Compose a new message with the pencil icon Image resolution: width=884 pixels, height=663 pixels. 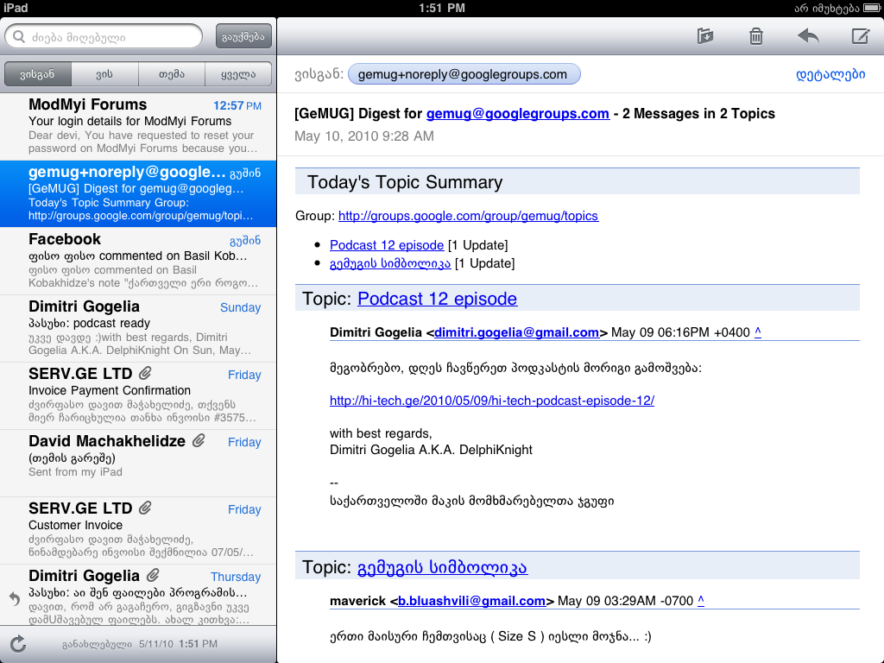pos(860,36)
